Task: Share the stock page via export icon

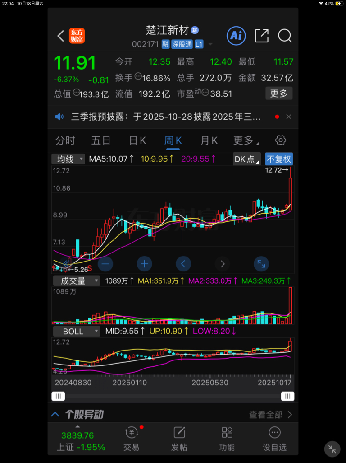Action: (261, 36)
